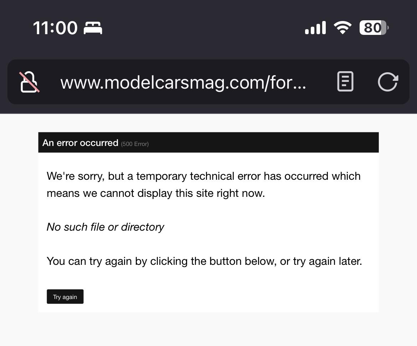The image size is (417, 346).
Task: Tap the crossed-out padlock security icon
Action: pyautogui.click(x=29, y=82)
